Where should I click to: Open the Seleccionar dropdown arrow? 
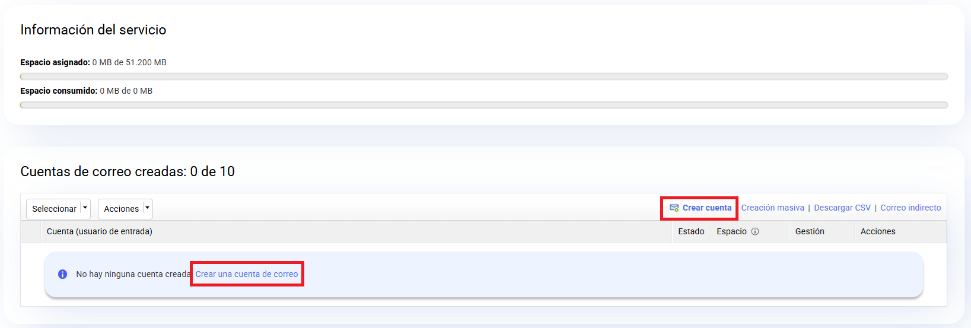click(85, 208)
